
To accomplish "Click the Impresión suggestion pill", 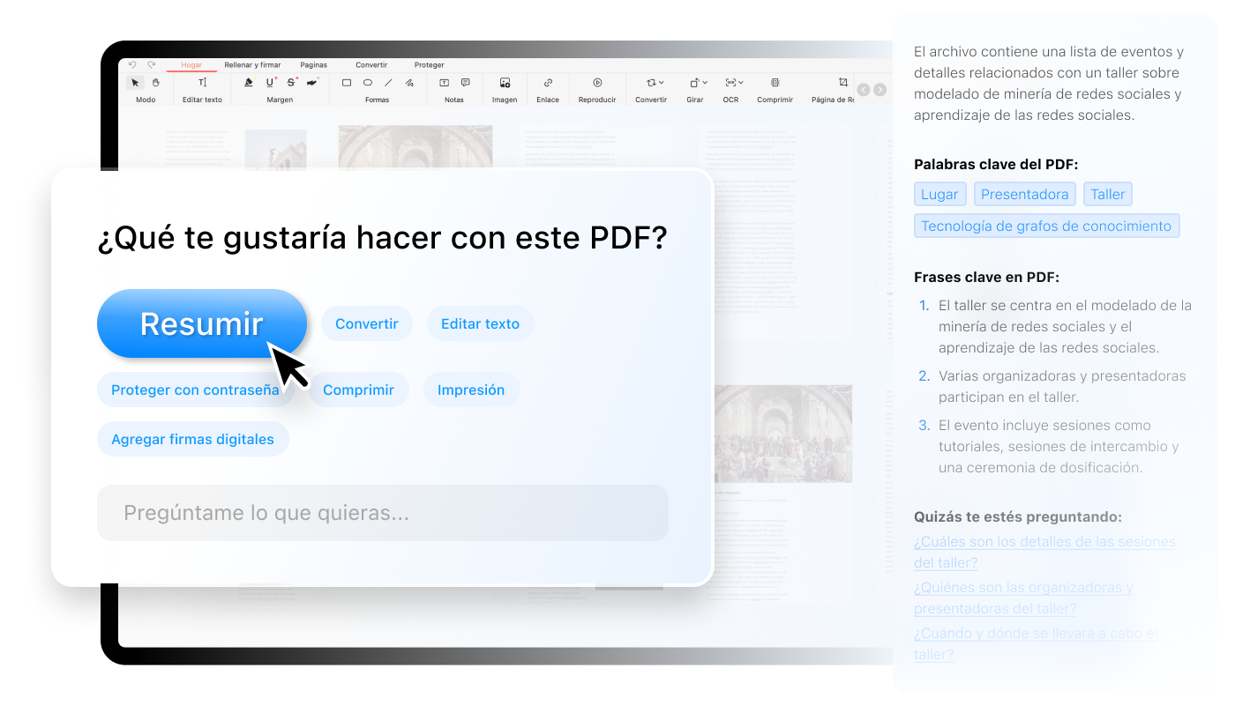I will (x=471, y=390).
